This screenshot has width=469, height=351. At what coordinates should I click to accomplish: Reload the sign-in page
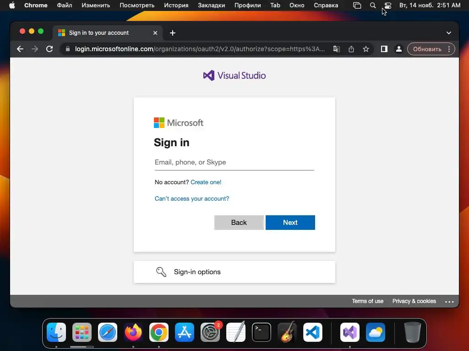click(49, 49)
